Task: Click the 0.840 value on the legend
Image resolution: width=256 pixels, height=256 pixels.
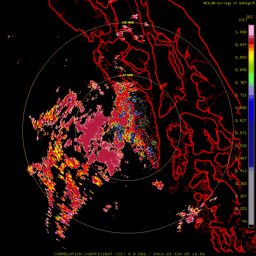Action: 241,70
